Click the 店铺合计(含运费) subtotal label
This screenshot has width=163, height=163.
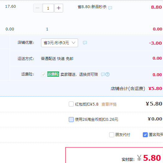[128, 89]
